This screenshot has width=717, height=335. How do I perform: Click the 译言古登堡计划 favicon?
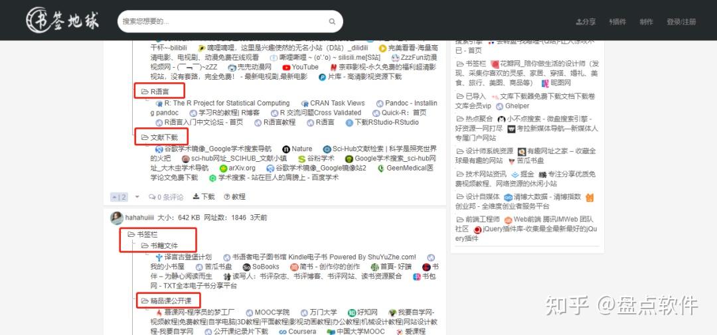pos(159,257)
